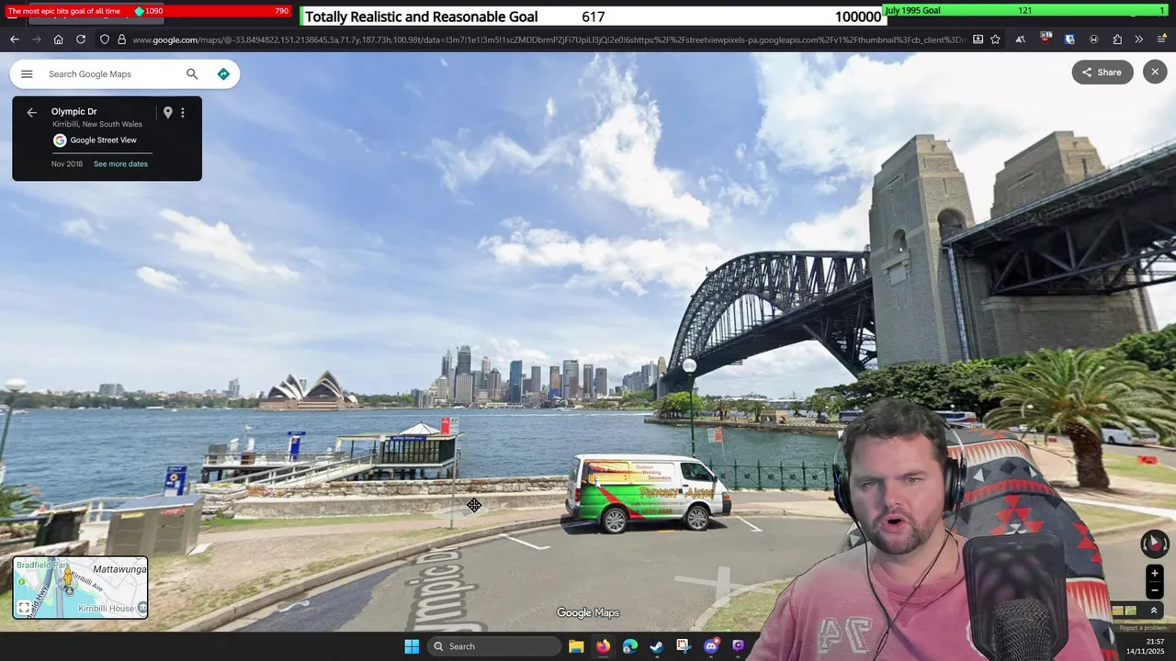Bookmark this page with the star icon
The height and width of the screenshot is (661, 1176).
coord(995,39)
